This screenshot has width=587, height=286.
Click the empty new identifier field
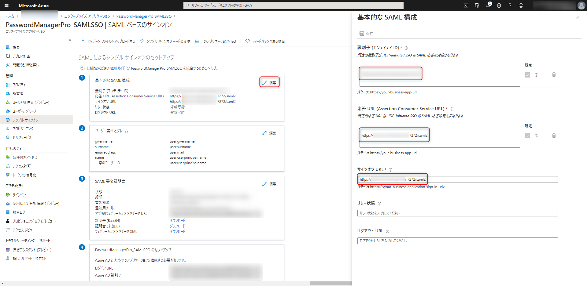point(440,83)
